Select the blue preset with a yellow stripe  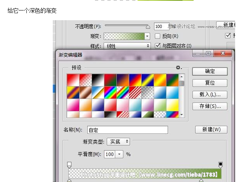point(148,80)
